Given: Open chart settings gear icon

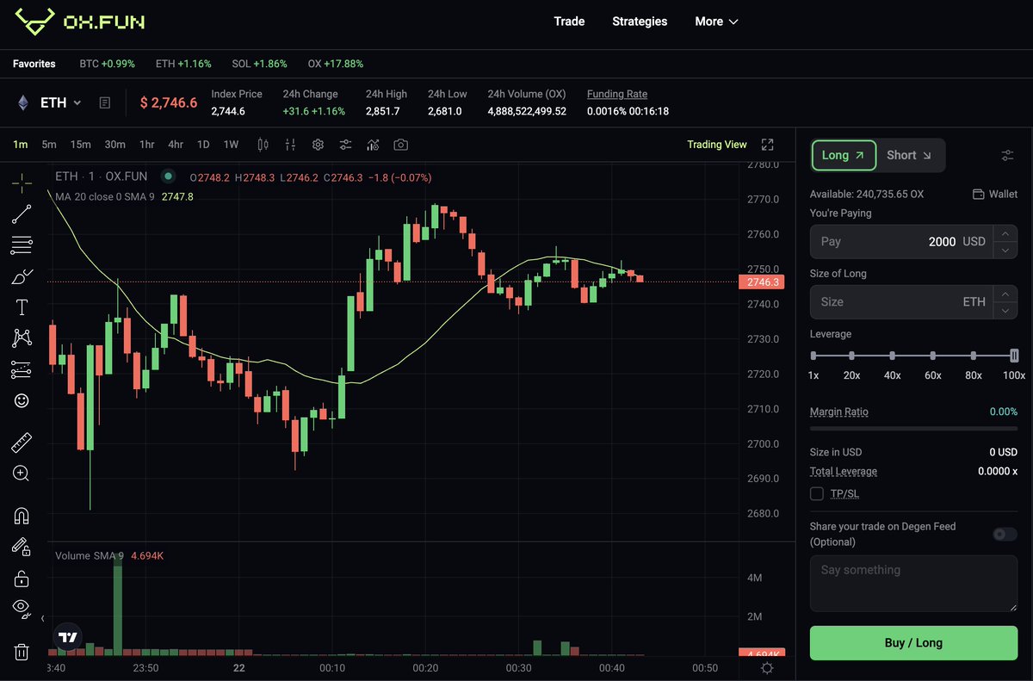Looking at the screenshot, I should coord(318,145).
